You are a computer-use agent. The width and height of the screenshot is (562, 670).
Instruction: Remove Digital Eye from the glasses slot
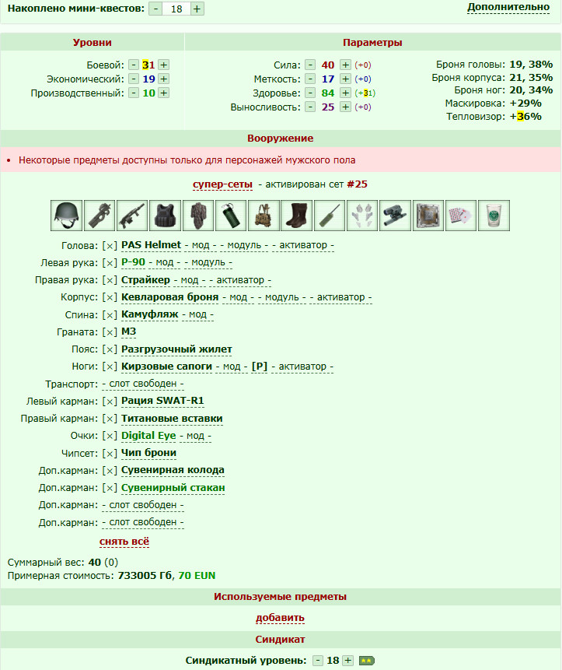point(110,436)
